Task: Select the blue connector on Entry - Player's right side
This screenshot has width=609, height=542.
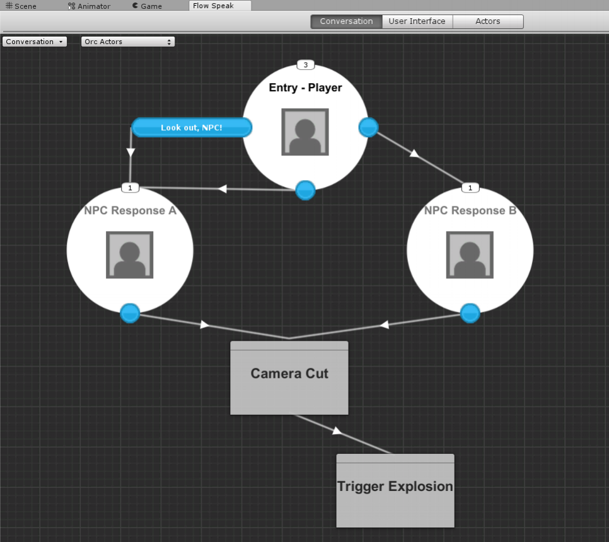Action: pyautogui.click(x=368, y=127)
